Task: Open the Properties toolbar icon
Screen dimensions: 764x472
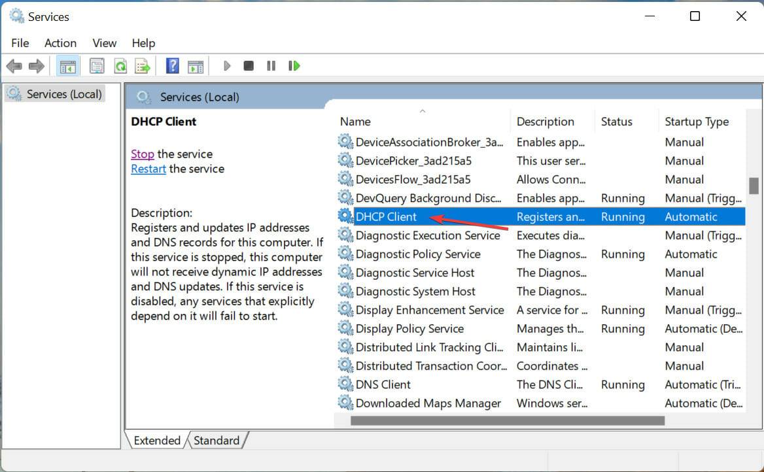Action: tap(97, 66)
